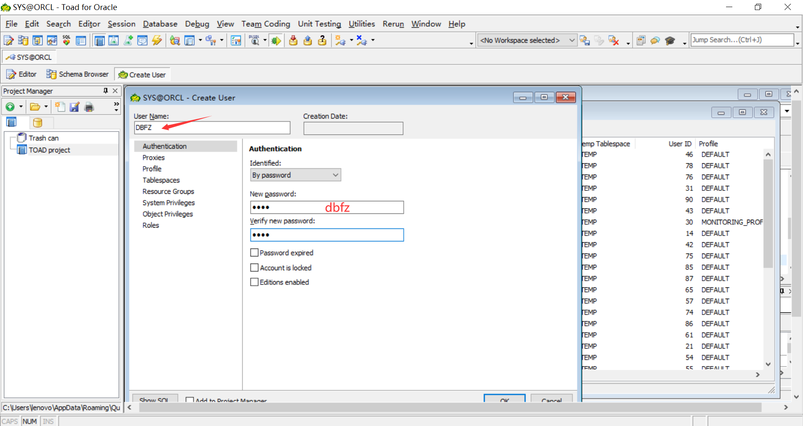Screen dimensions: 803x426
Task: Open the No Workspace selected dropdown
Action: (x=527, y=40)
